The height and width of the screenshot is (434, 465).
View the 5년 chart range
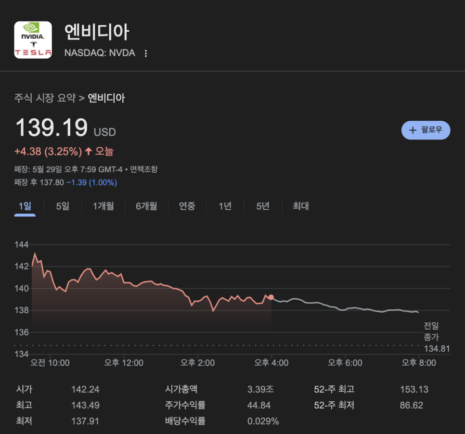click(x=263, y=206)
